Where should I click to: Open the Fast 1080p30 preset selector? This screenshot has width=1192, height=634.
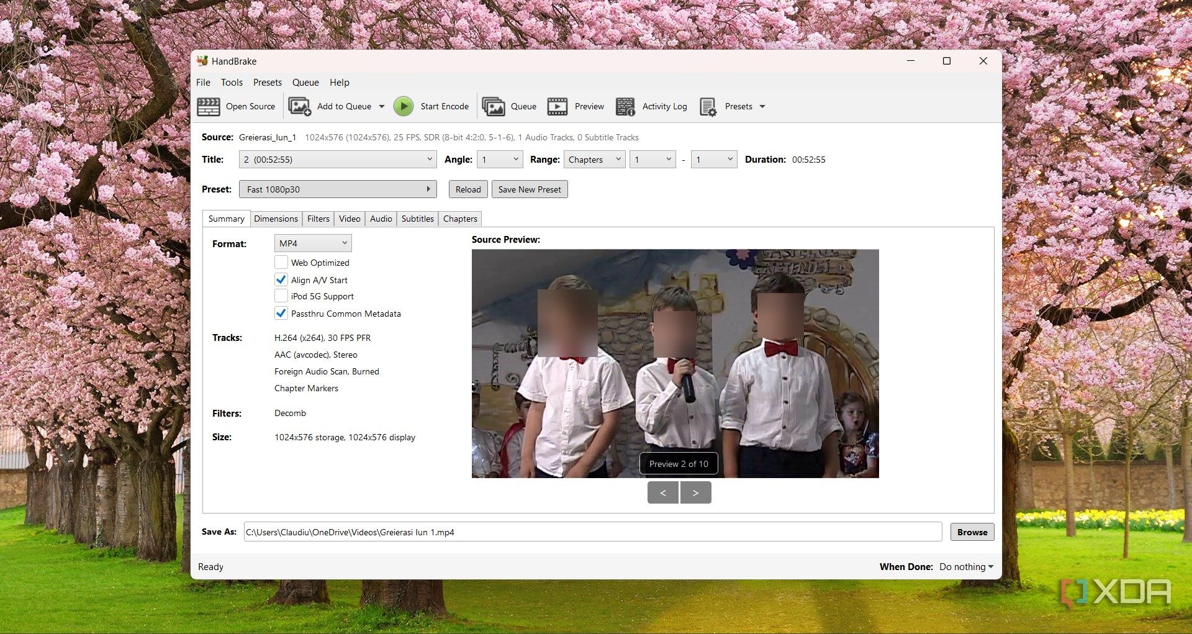(x=338, y=189)
